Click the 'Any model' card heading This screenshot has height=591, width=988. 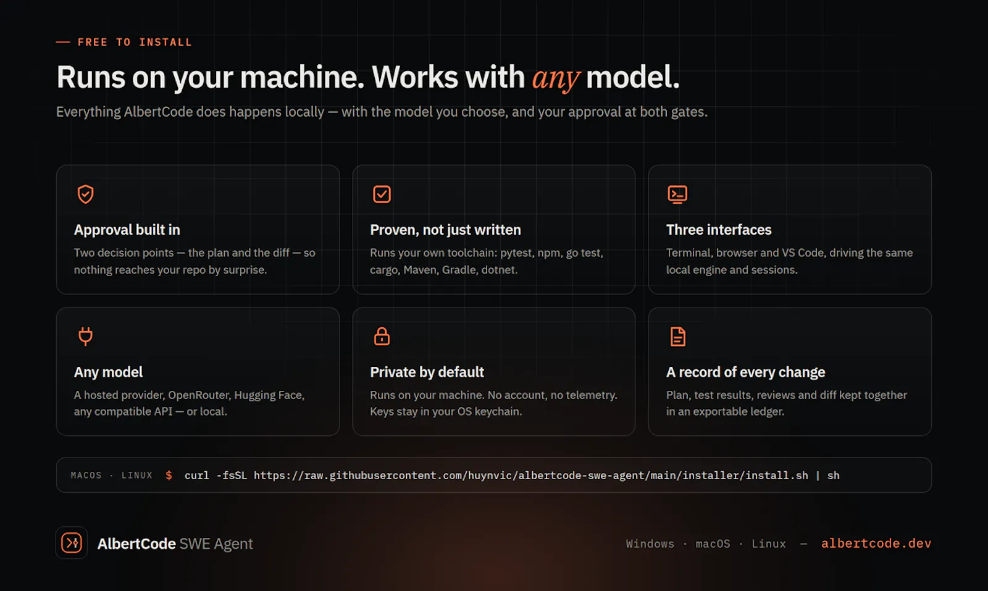pos(108,372)
